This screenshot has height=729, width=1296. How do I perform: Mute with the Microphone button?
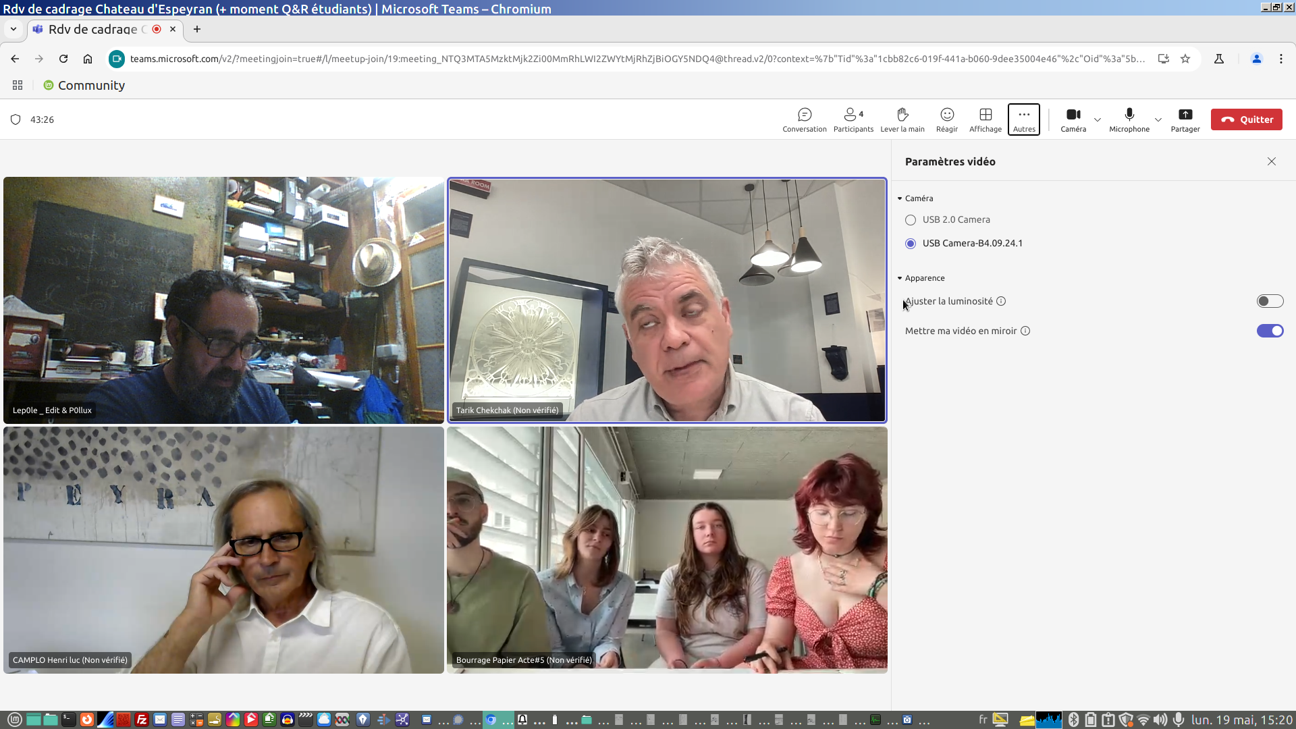[1129, 119]
